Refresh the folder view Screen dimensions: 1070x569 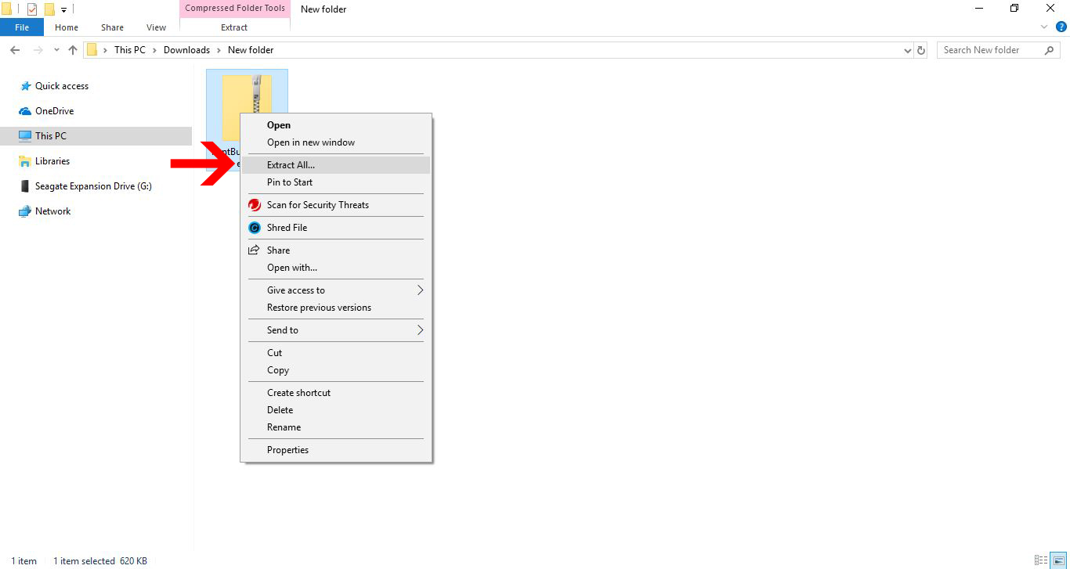coord(921,50)
